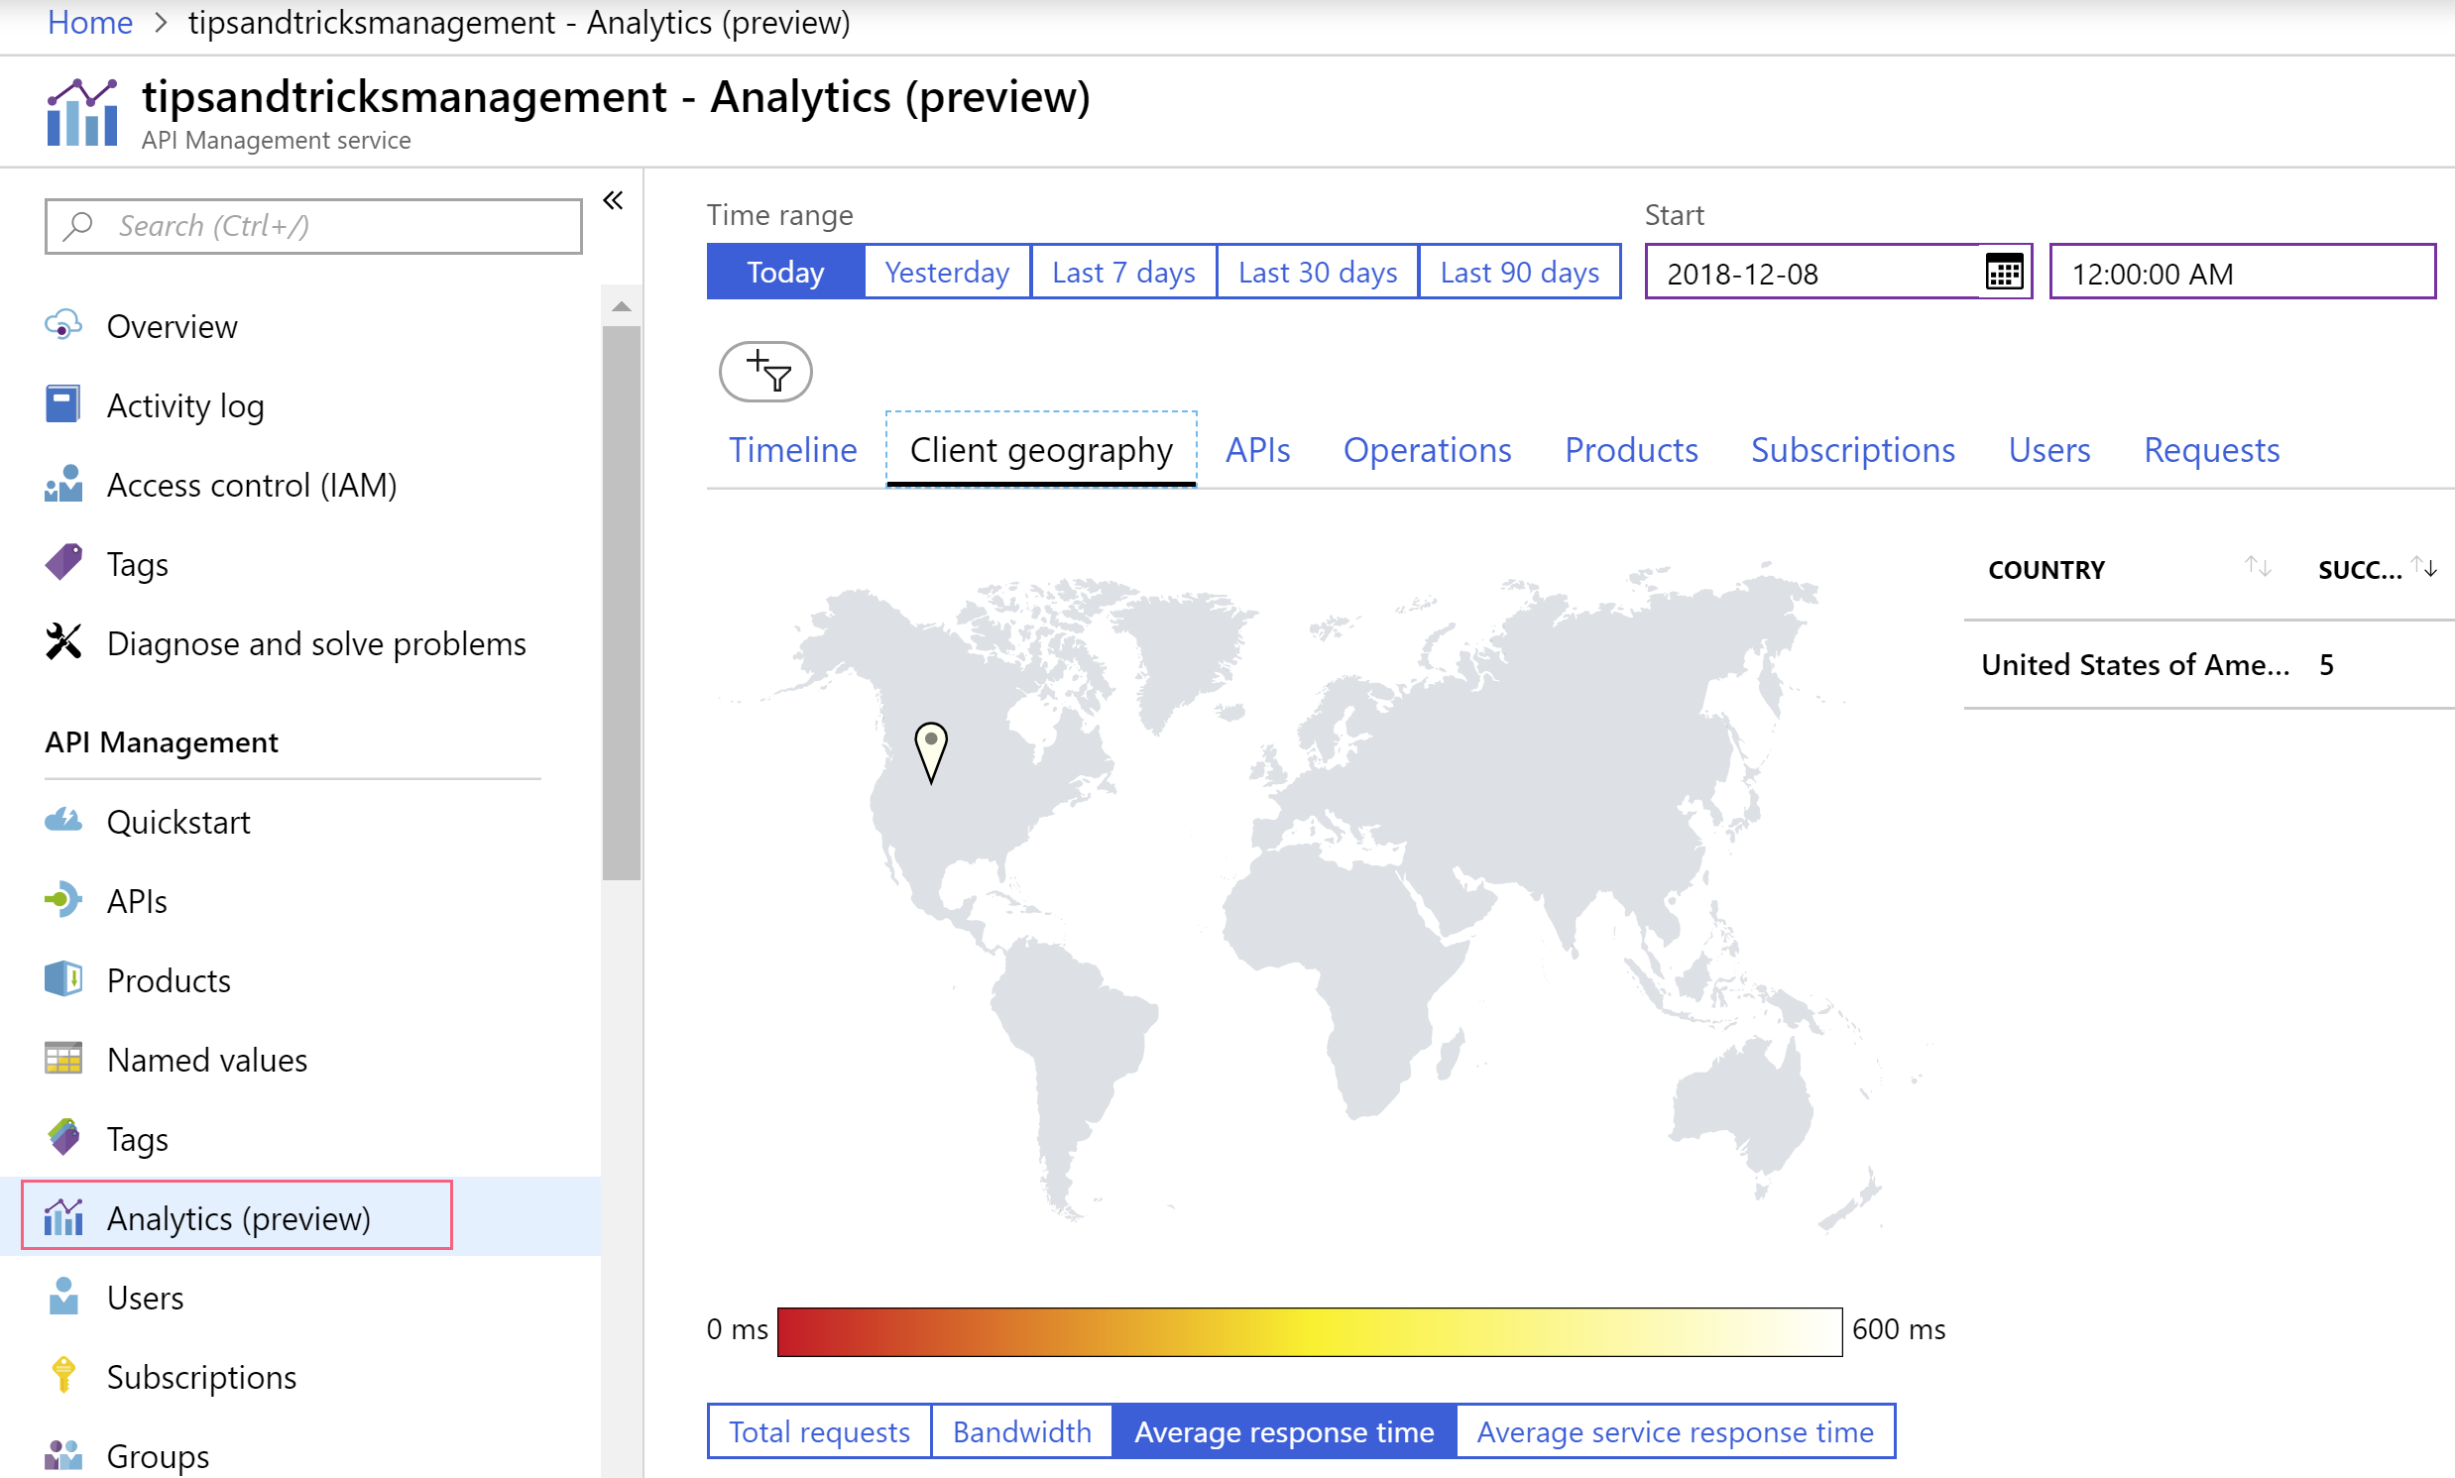Click the Quickstart cloud icon
2455x1478 pixels.
pos(63,821)
